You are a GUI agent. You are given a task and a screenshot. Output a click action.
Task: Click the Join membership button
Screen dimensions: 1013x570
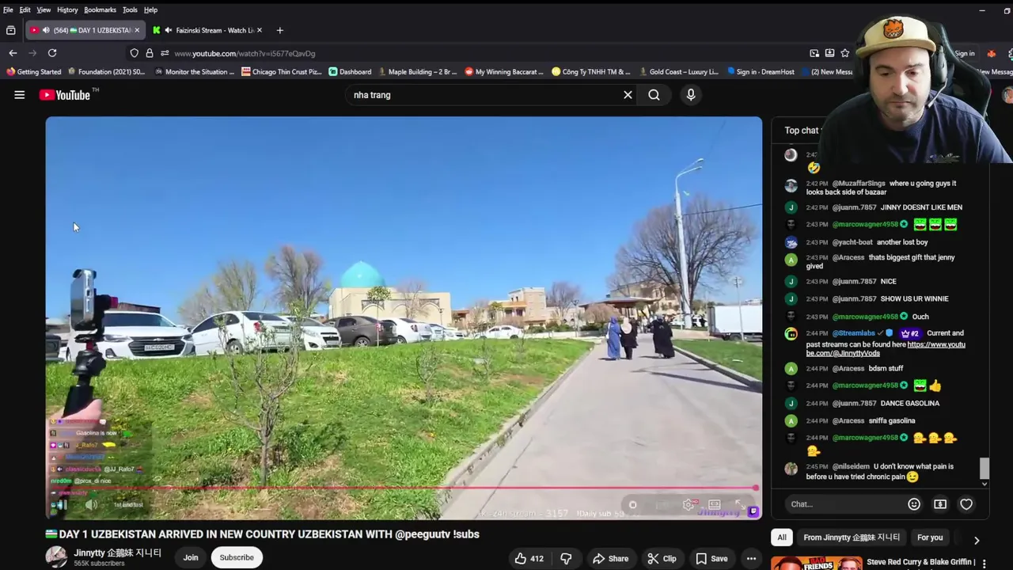pos(191,557)
